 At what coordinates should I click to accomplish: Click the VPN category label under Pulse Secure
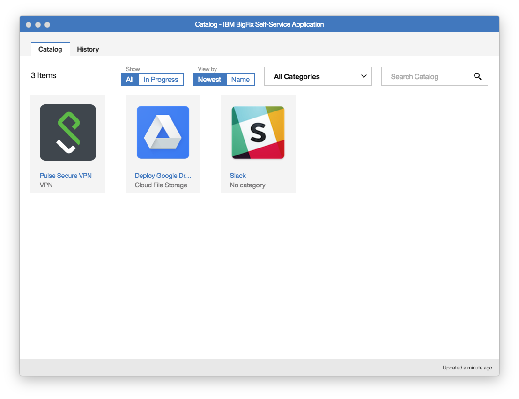[x=46, y=185]
